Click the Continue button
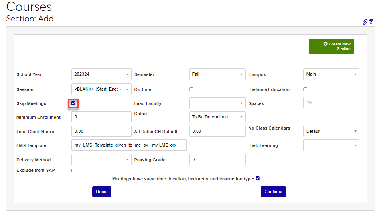The image size is (381, 217). coord(273,192)
